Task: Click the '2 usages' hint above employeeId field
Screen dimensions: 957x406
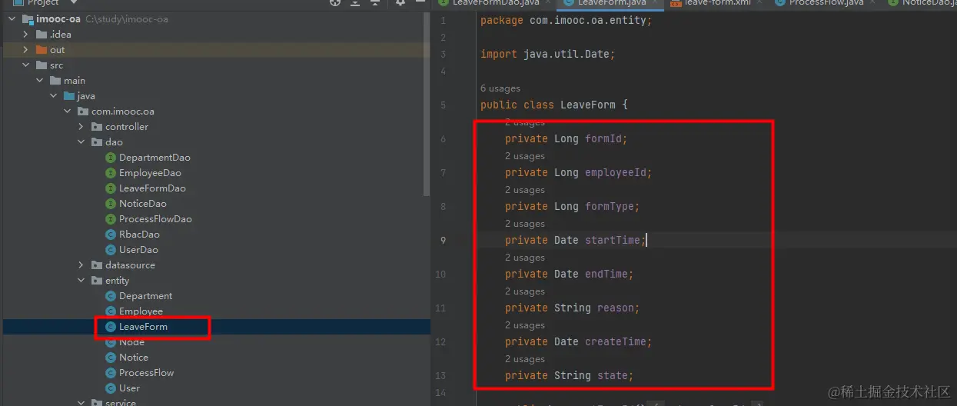Action: coord(525,156)
